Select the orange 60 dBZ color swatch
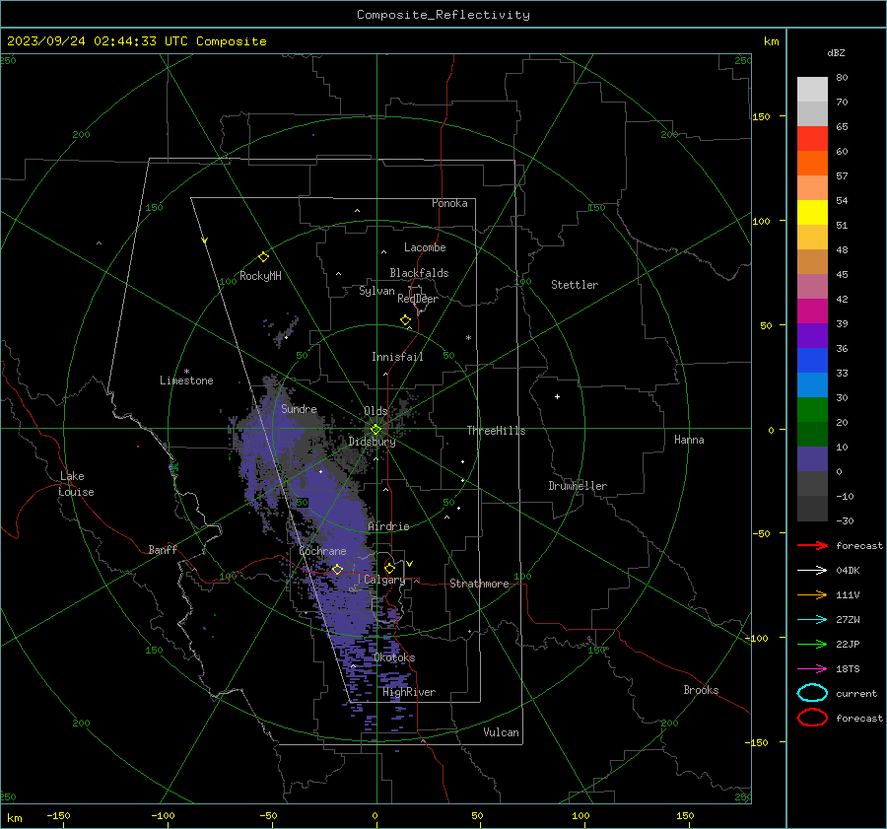The height and width of the screenshot is (829, 887). point(812,163)
